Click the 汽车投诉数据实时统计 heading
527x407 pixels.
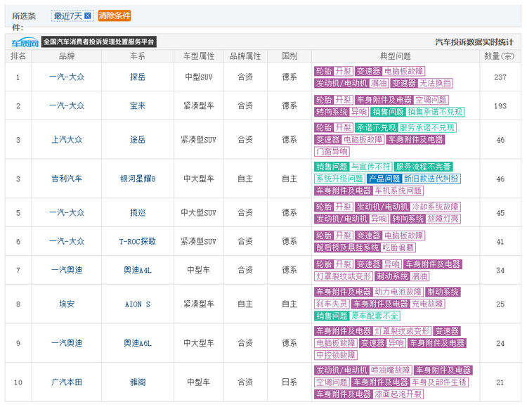(x=474, y=42)
